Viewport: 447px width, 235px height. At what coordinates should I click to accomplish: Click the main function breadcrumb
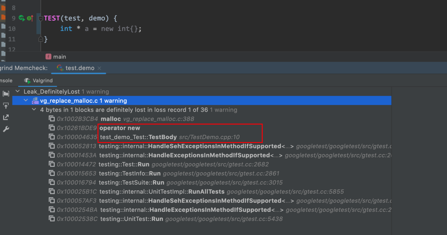59,57
